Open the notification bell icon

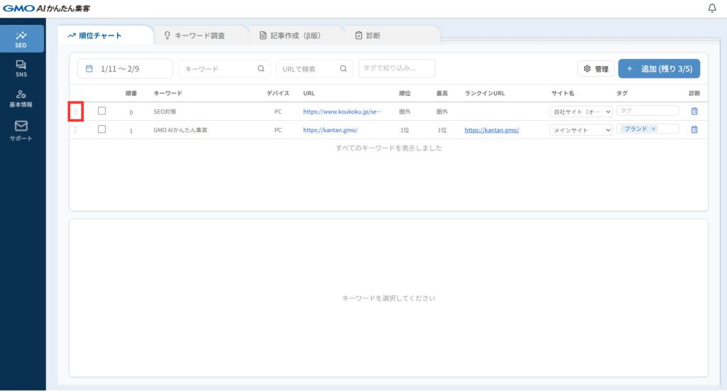712,9
